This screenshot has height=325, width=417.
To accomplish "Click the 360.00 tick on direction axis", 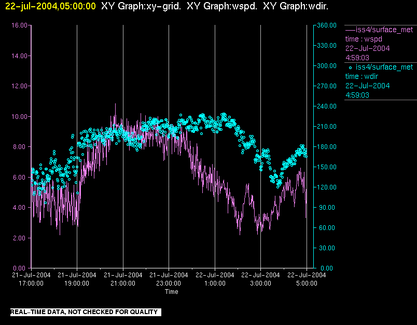I will [x=327, y=25].
